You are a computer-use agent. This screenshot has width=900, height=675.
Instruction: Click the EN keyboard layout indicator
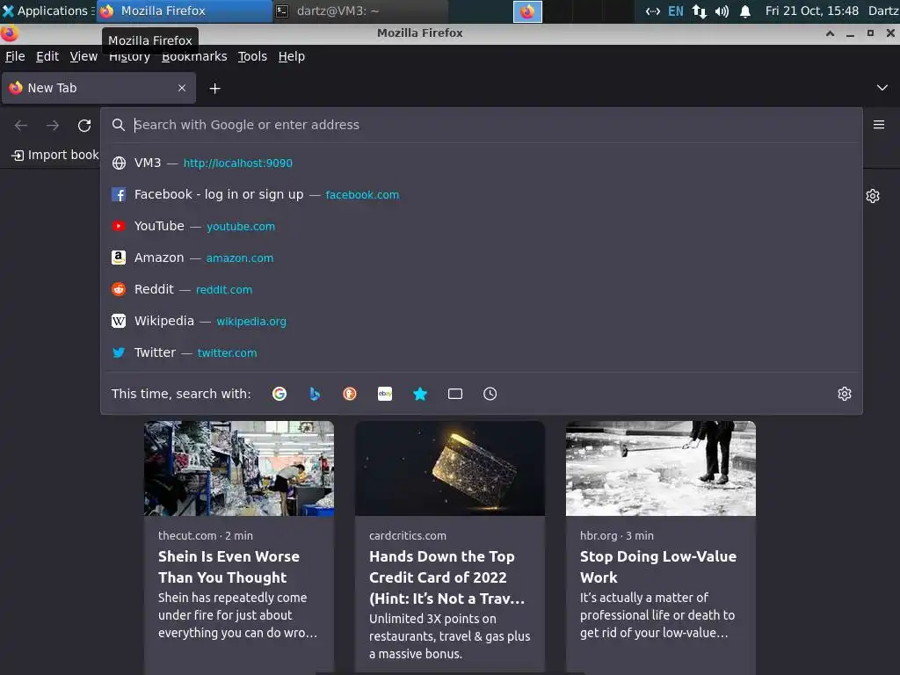676,11
